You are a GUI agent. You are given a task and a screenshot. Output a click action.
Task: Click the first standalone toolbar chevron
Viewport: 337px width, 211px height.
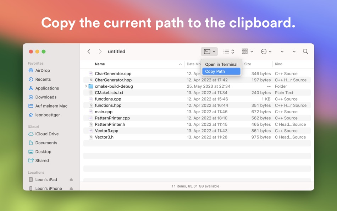pyautogui.click(x=282, y=52)
